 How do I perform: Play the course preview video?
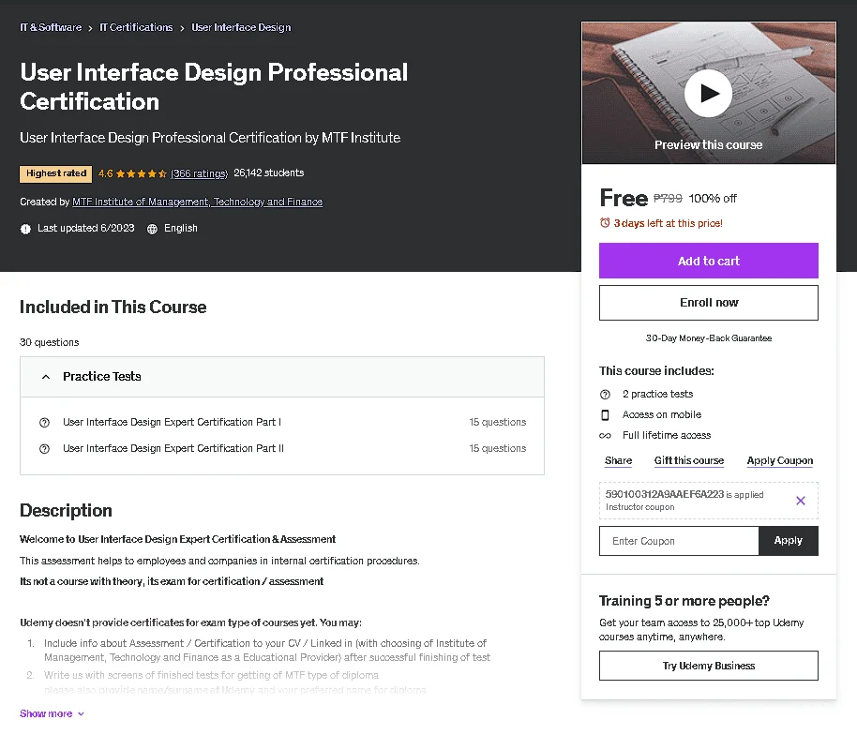pos(708,93)
